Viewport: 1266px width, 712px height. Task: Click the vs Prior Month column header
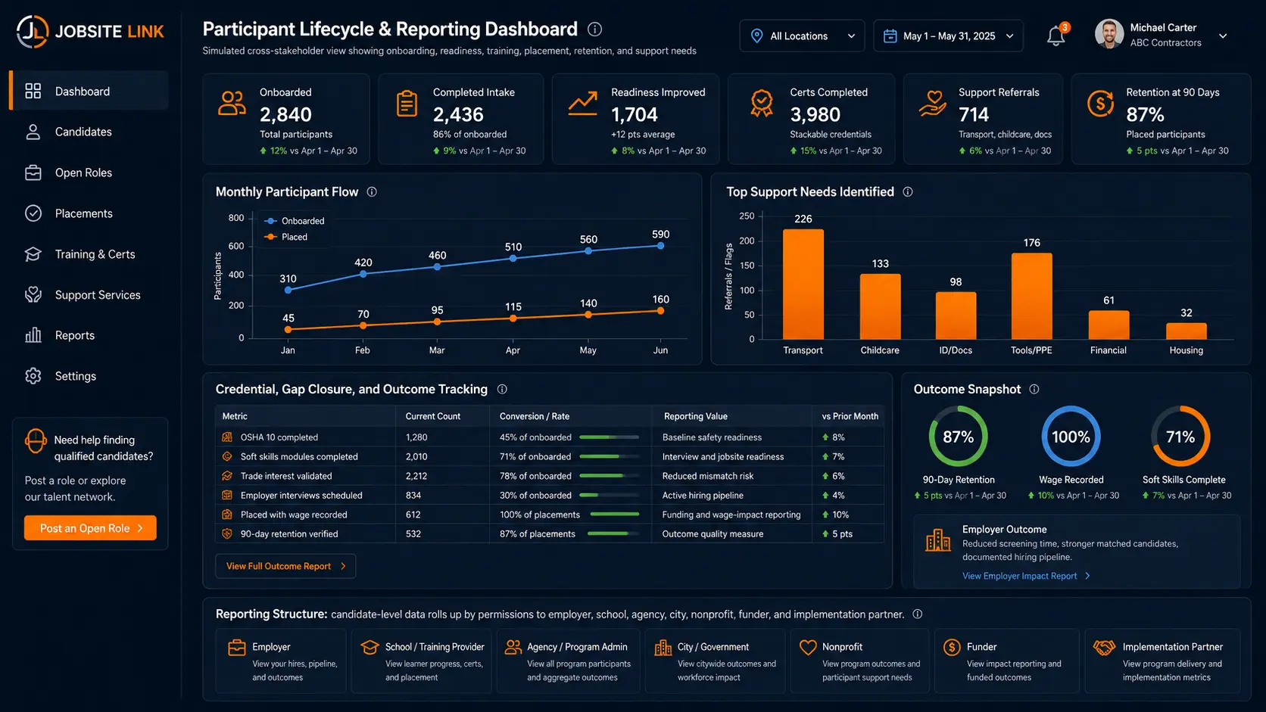pos(850,416)
